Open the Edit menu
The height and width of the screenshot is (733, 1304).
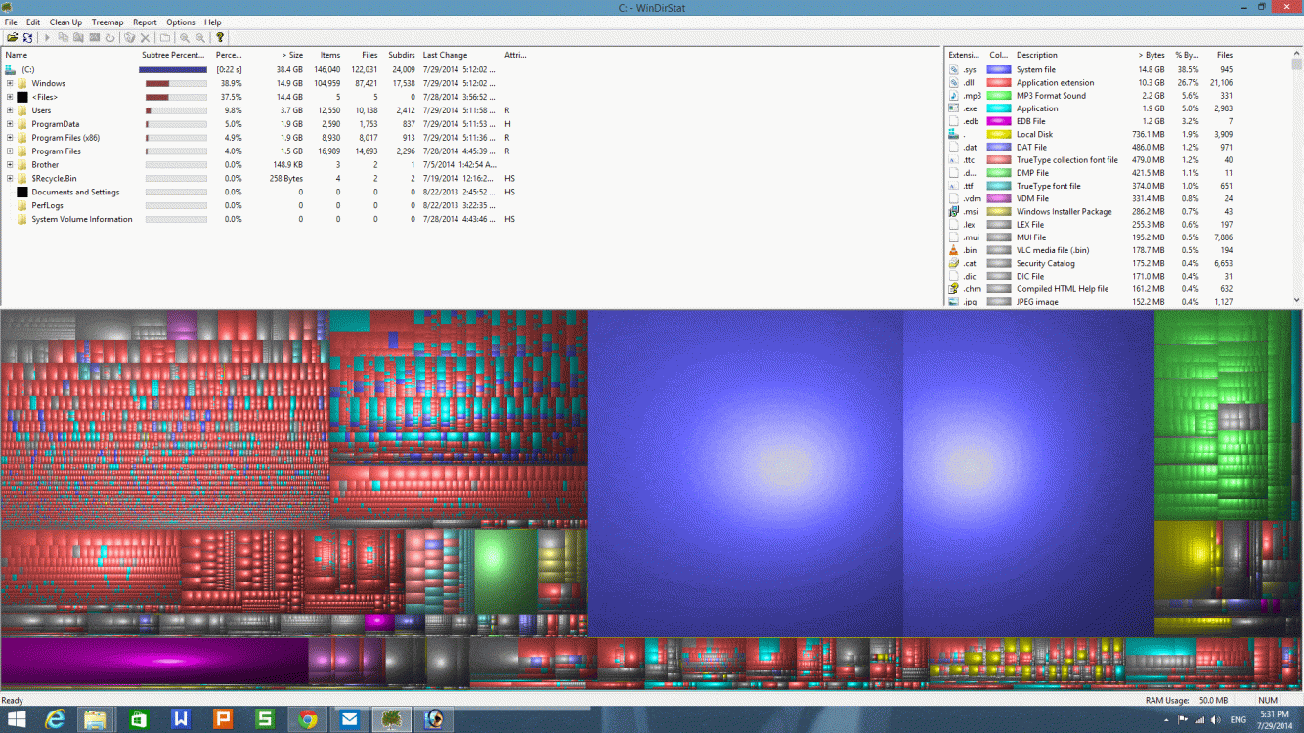(x=33, y=22)
